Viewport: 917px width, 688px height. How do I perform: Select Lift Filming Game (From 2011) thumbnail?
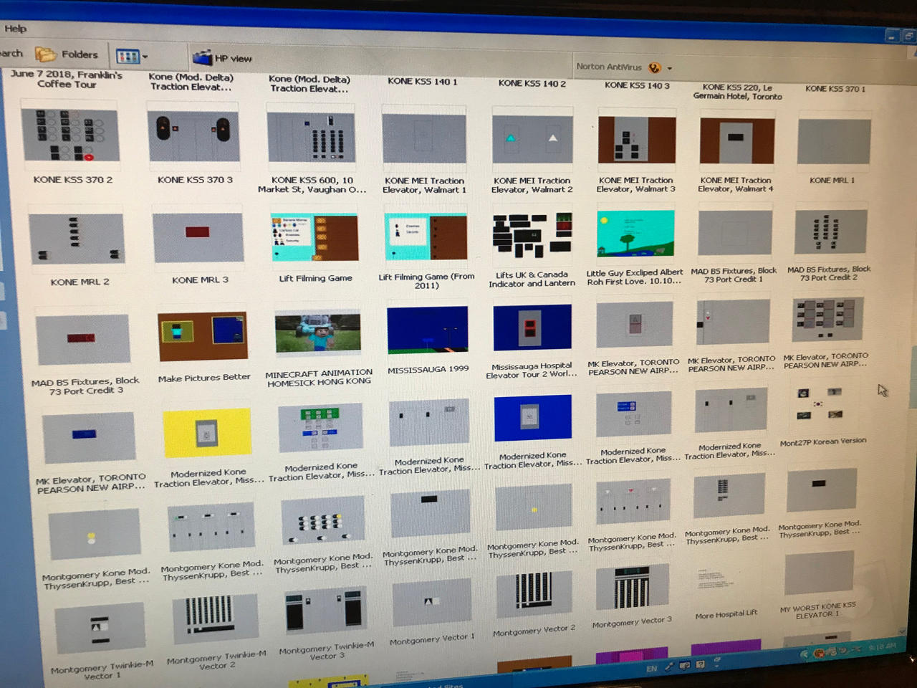coord(426,236)
